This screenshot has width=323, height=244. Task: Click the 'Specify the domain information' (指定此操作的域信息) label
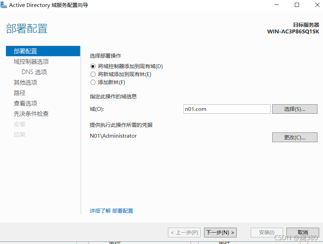click(113, 97)
